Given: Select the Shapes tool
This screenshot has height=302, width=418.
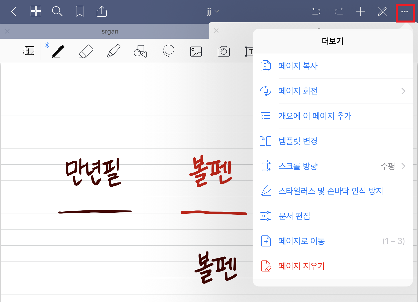Looking at the screenshot, I should (x=140, y=51).
